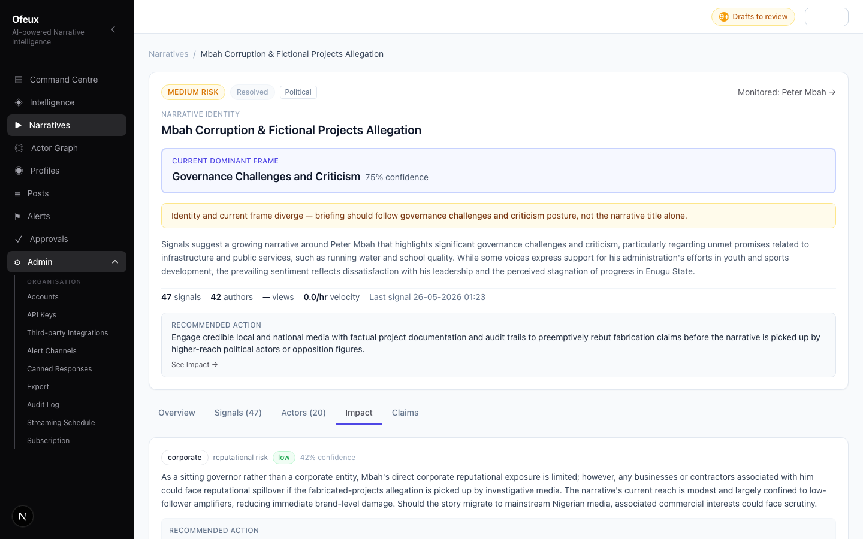
Task: Open Third-party Integrations
Action: point(68,333)
